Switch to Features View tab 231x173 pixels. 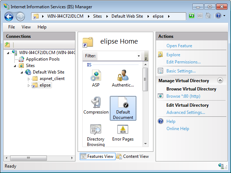tap(97, 156)
